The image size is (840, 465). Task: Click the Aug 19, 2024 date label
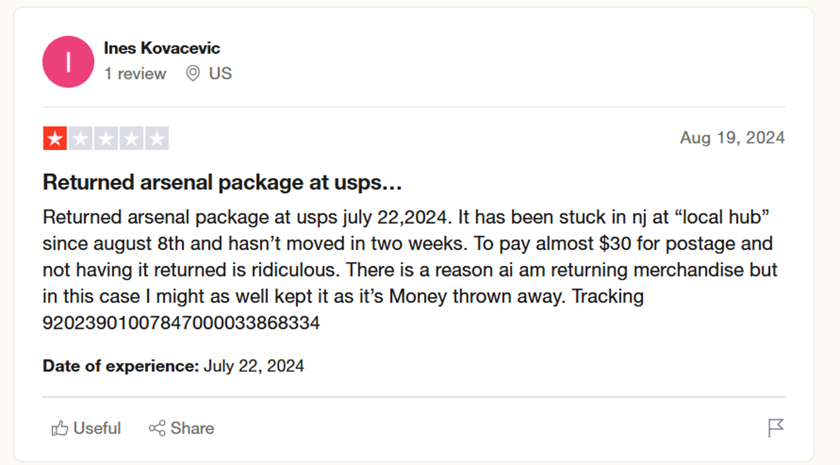pyautogui.click(x=732, y=137)
